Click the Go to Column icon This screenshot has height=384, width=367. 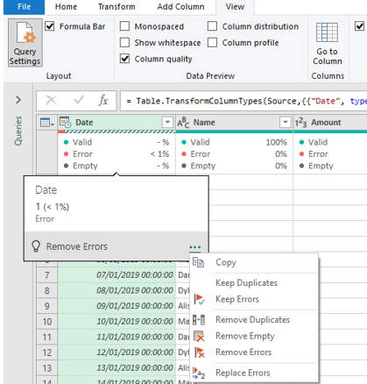coord(327,32)
